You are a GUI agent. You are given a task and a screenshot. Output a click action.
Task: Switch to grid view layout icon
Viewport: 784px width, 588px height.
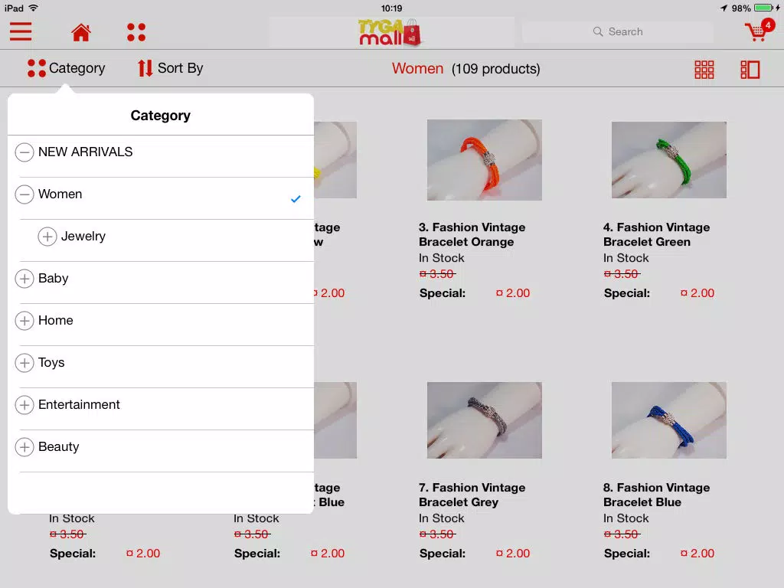coord(704,70)
